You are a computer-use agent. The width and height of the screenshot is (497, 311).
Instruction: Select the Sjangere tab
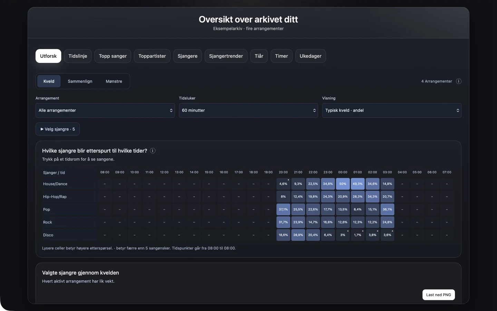coord(187,56)
